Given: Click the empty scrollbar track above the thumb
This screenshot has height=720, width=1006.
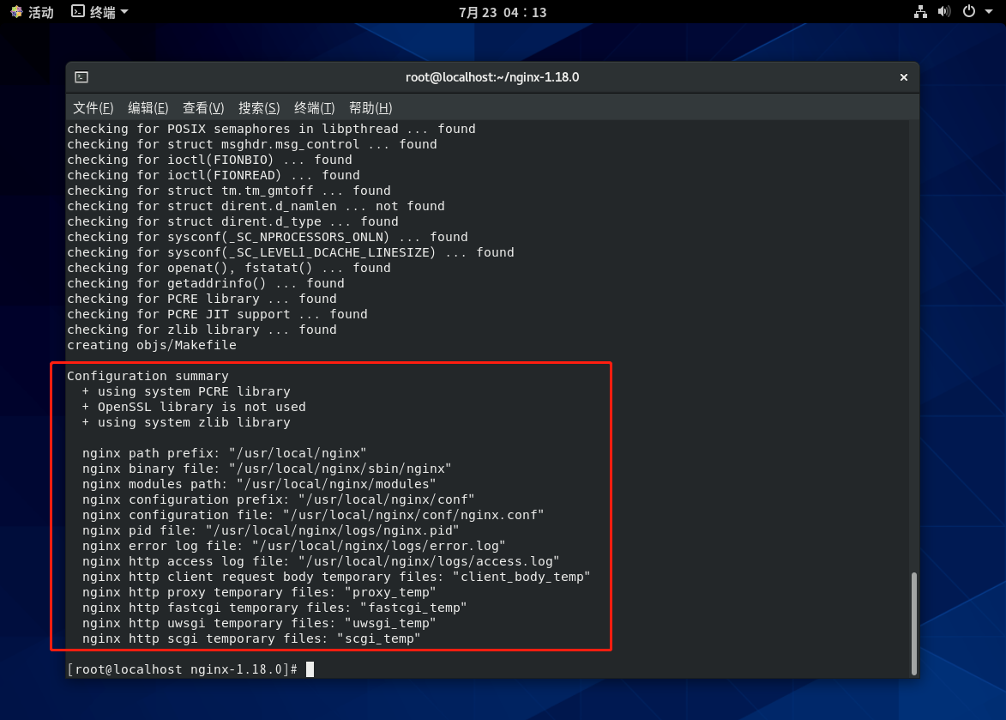Looking at the screenshot, I should pos(913,343).
